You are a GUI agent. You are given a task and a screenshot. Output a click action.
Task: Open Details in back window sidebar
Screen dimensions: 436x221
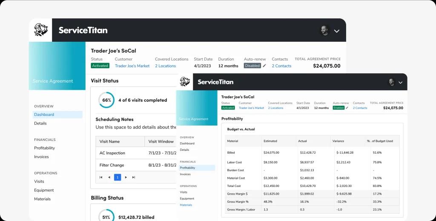click(x=40, y=123)
